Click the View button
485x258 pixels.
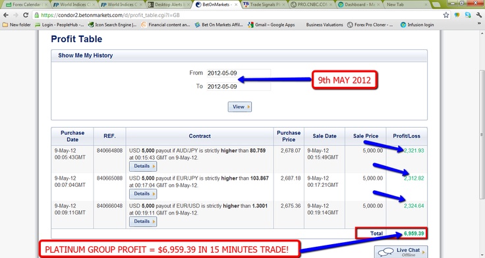pos(240,107)
